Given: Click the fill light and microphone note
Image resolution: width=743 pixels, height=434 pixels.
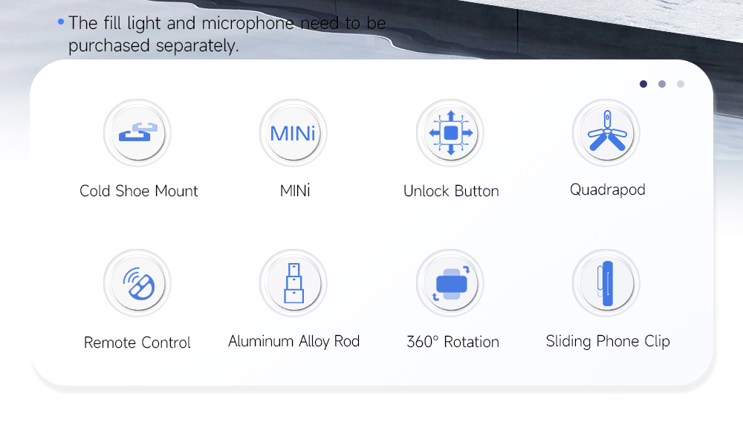Looking at the screenshot, I should [223, 34].
